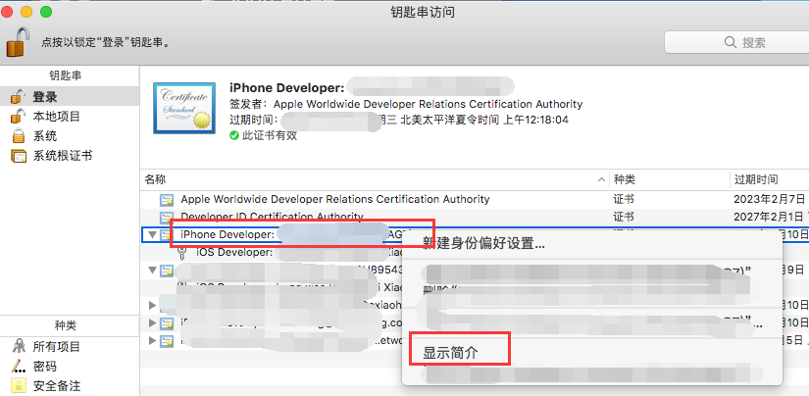This screenshot has width=809, height=396.
Task: Sort list by 过期时间 column header
Action: (x=769, y=179)
